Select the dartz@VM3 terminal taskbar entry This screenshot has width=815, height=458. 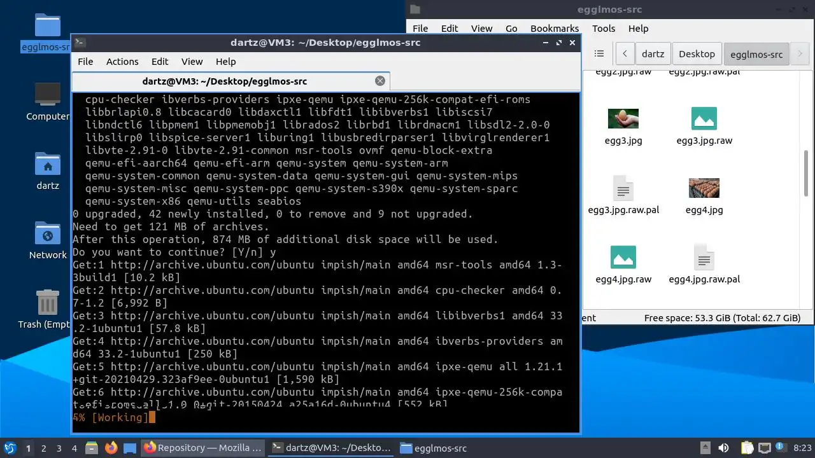point(331,448)
